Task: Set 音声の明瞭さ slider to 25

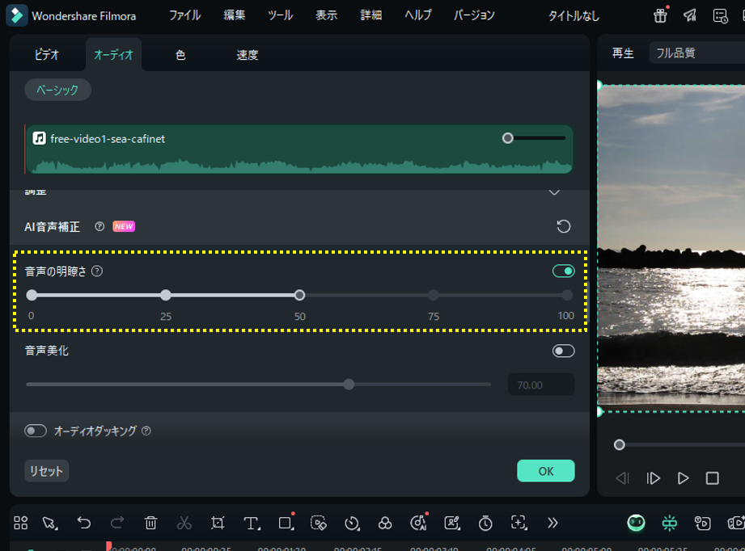Action: click(x=165, y=295)
